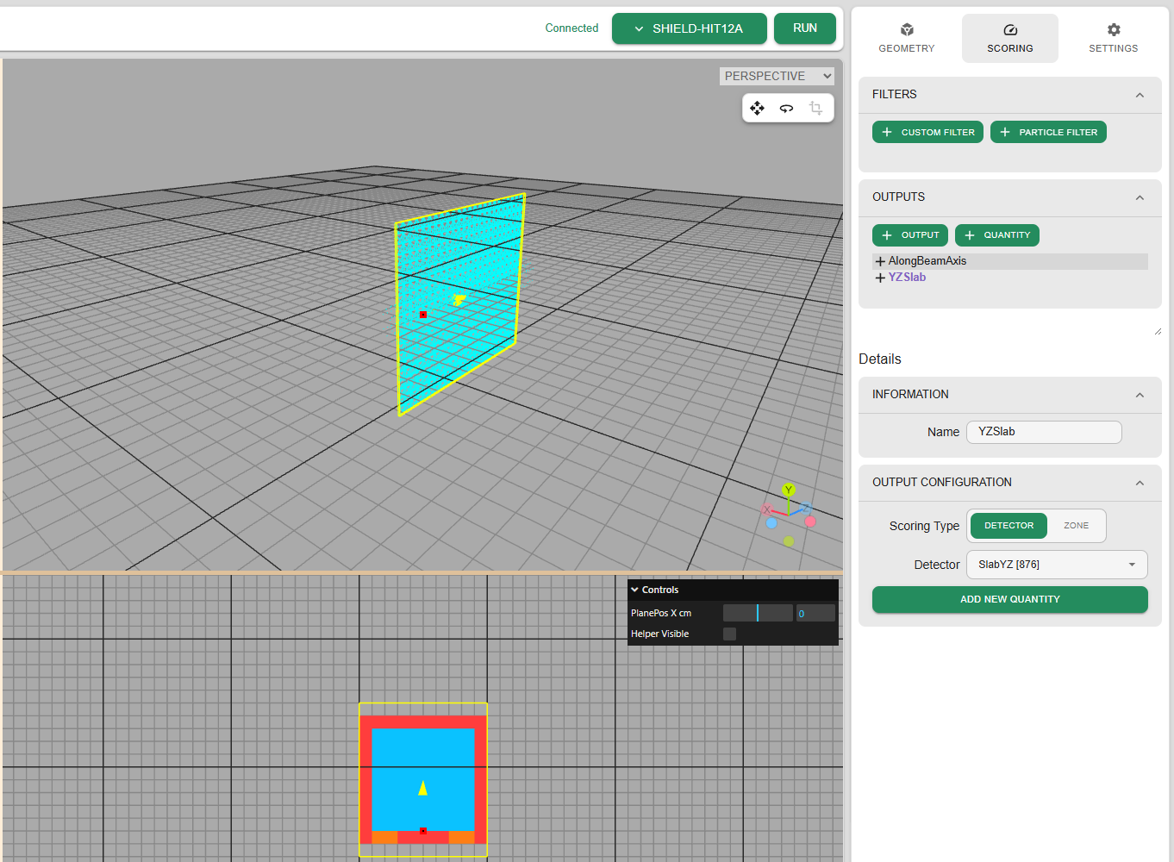Click the Geometry cube icon
1174x862 pixels.
[907, 30]
